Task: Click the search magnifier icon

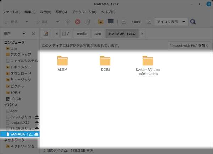Action: tap(193, 22)
